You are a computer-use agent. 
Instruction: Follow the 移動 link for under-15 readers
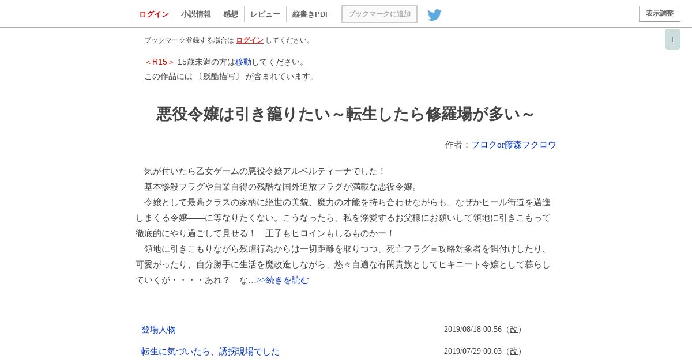[243, 62]
